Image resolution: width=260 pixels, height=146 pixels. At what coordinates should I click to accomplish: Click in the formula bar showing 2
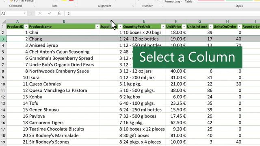tap(162, 13)
